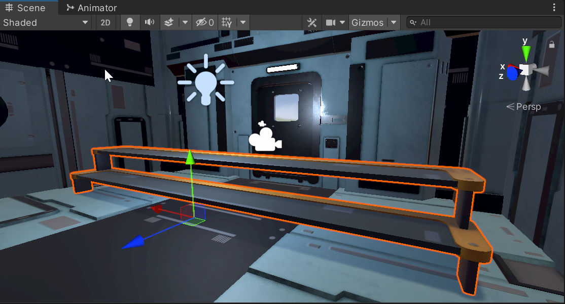Toggle scene lighting with the lightbulb icon

pos(130,22)
